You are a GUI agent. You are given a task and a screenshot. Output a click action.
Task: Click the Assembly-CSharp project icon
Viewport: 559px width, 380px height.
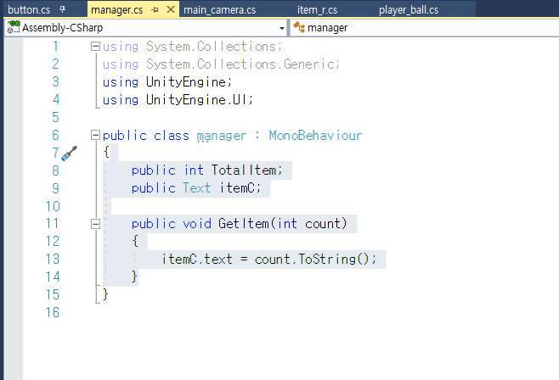point(14,27)
